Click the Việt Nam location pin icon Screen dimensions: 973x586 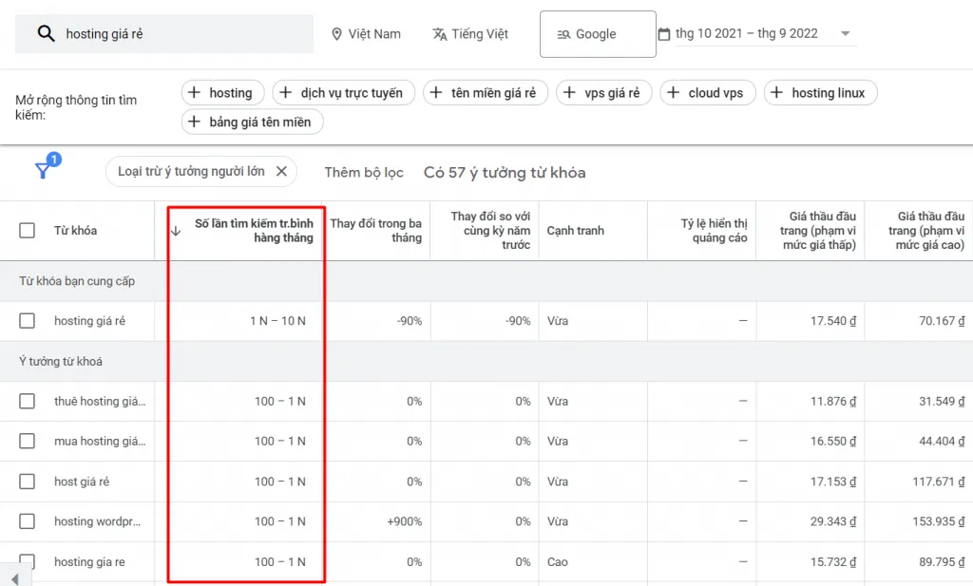tap(336, 34)
